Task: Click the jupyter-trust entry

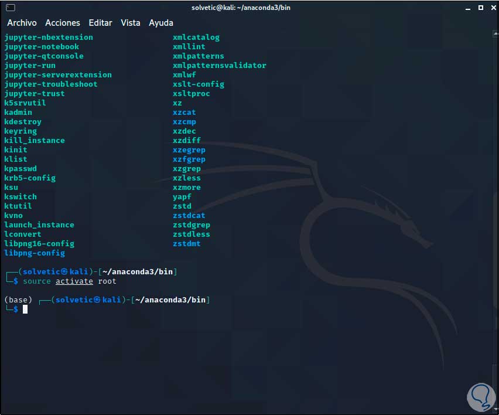Action: (35, 94)
